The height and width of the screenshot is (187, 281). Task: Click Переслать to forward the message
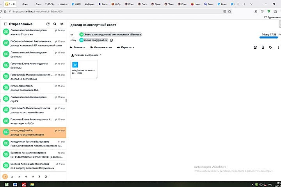[x=125, y=48]
